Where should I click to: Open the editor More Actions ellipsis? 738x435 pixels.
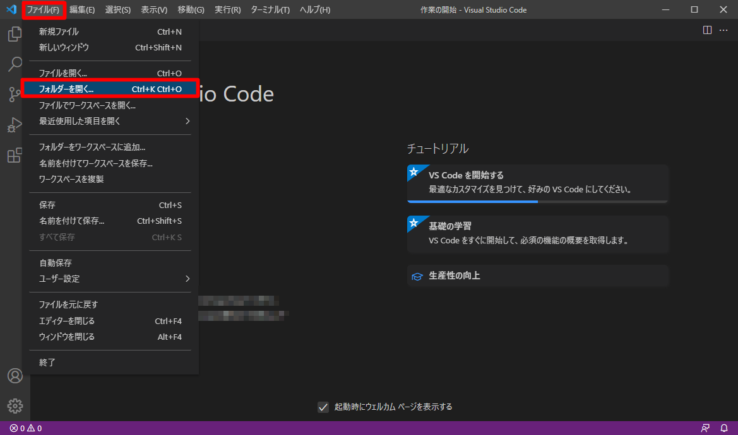coord(723,30)
